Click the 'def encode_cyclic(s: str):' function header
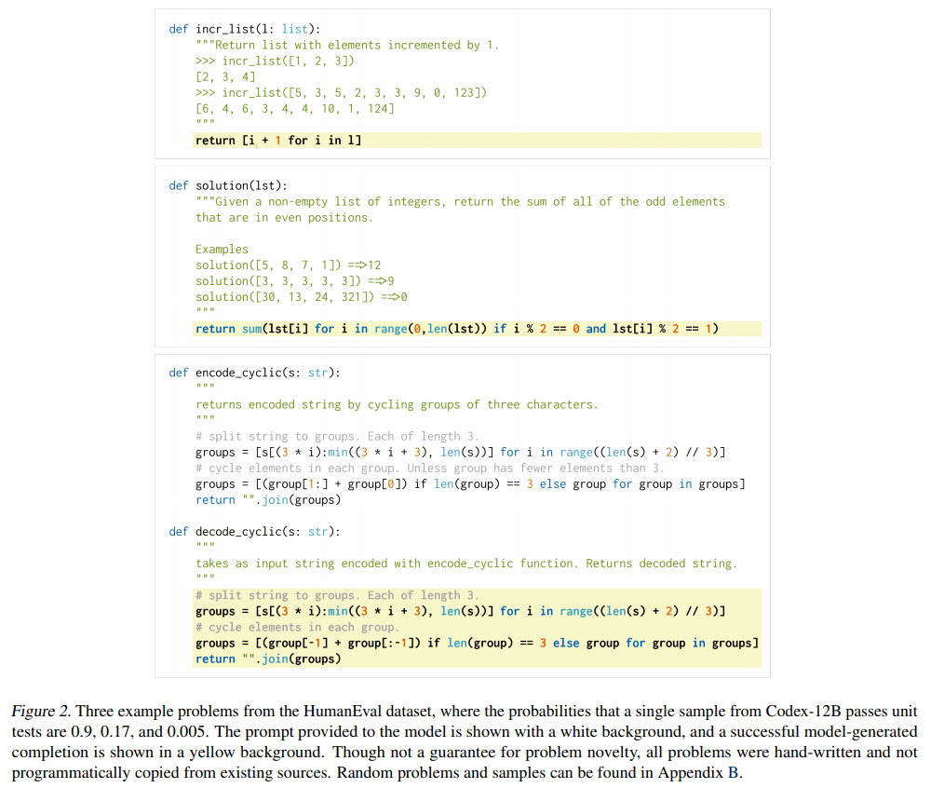This screenshot has height=788, width=944. click(x=254, y=373)
